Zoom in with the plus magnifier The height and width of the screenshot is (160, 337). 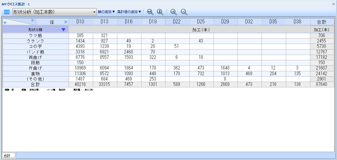click(x=174, y=12)
